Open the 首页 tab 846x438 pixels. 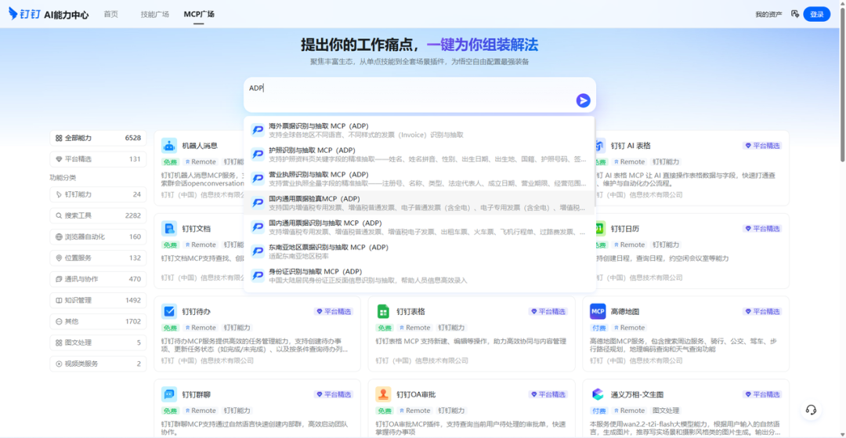tap(110, 14)
